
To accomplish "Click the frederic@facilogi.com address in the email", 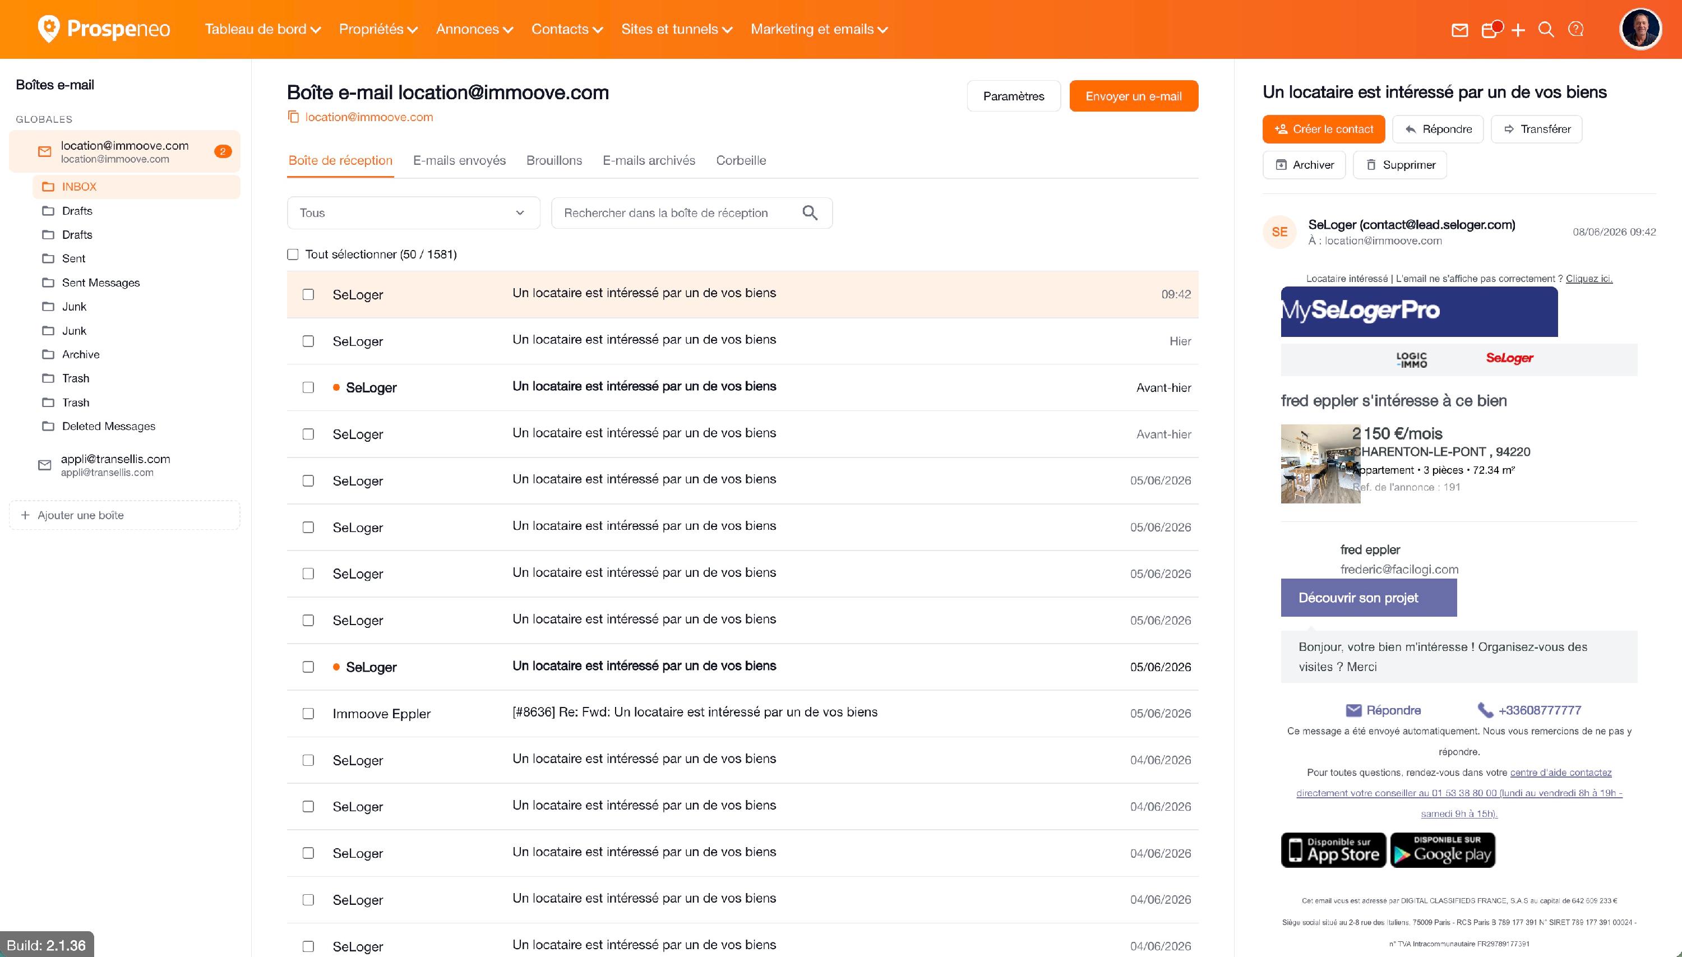I will [1399, 570].
